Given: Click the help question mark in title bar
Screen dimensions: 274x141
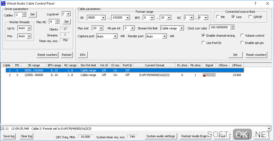Looking at the screenshot, I should point(255,3).
